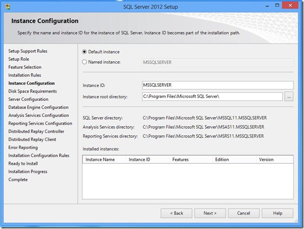
Task: Open Help for instance configuration
Action: (x=278, y=213)
